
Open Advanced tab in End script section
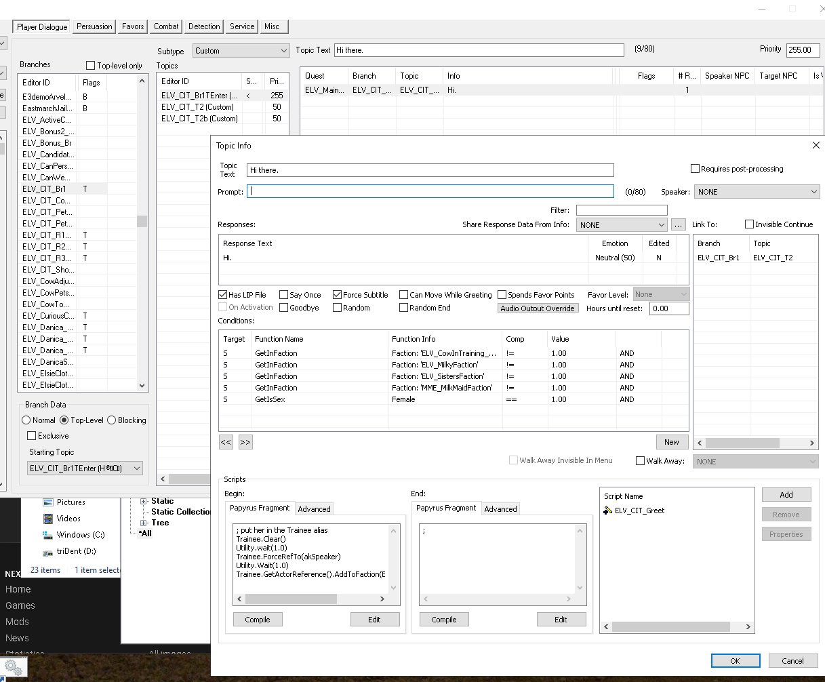[x=500, y=509]
